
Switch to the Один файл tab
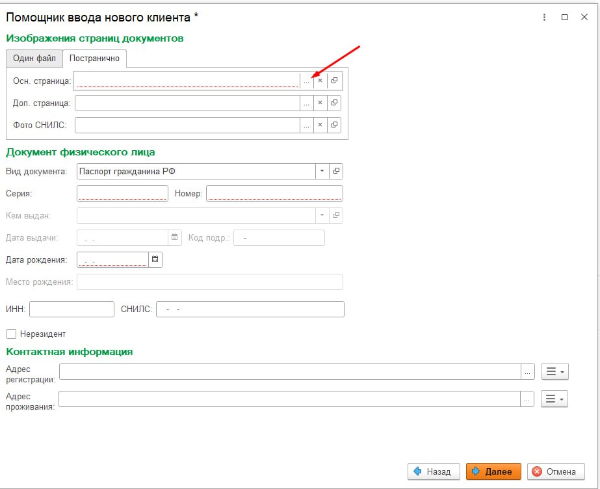[x=34, y=59]
